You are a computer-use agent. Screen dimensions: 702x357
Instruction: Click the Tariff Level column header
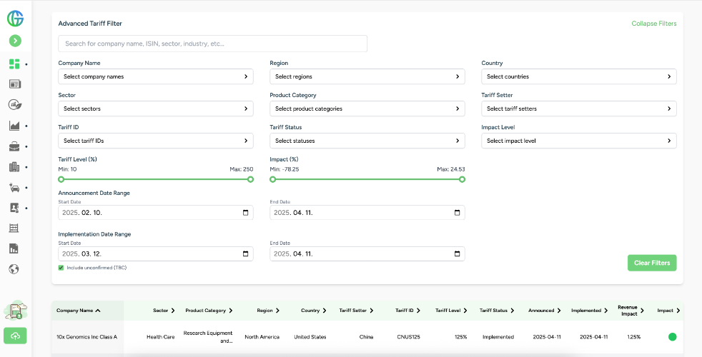tap(450, 311)
